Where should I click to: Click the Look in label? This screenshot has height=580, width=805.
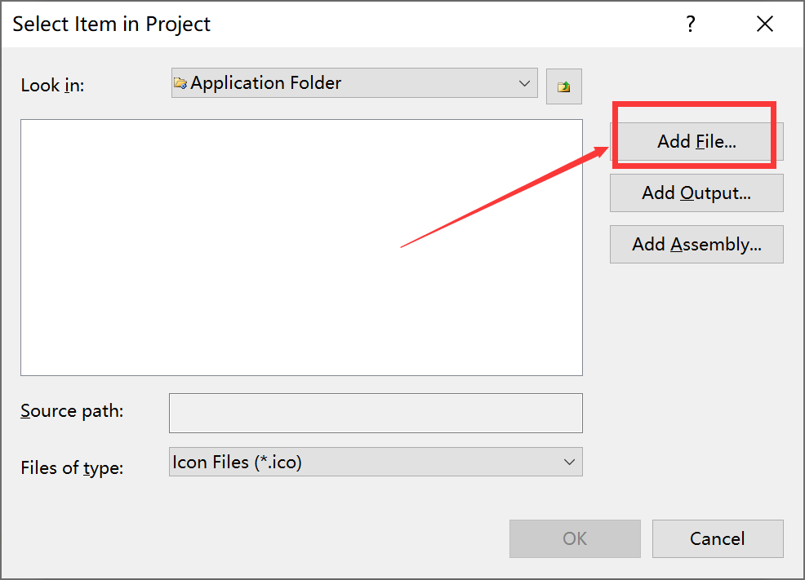click(52, 85)
